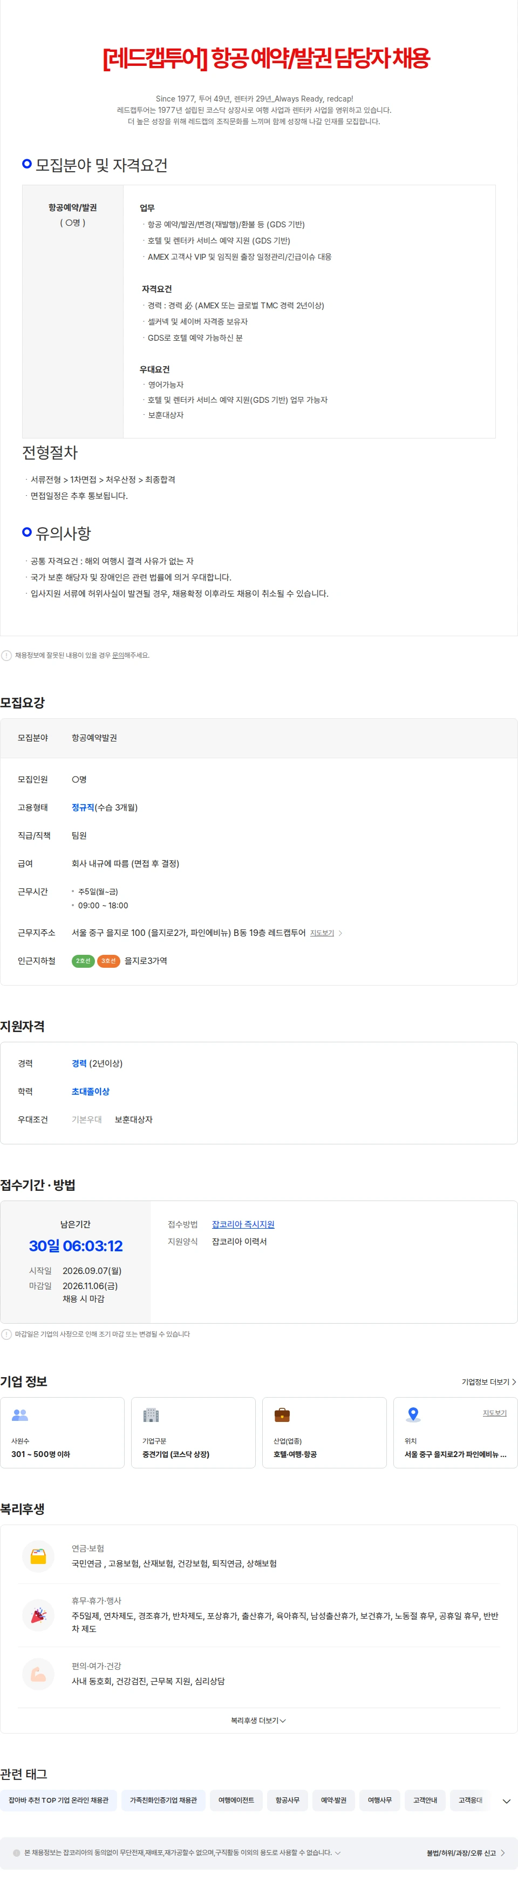Click the info icon beside 마감일 notice

(6, 1334)
